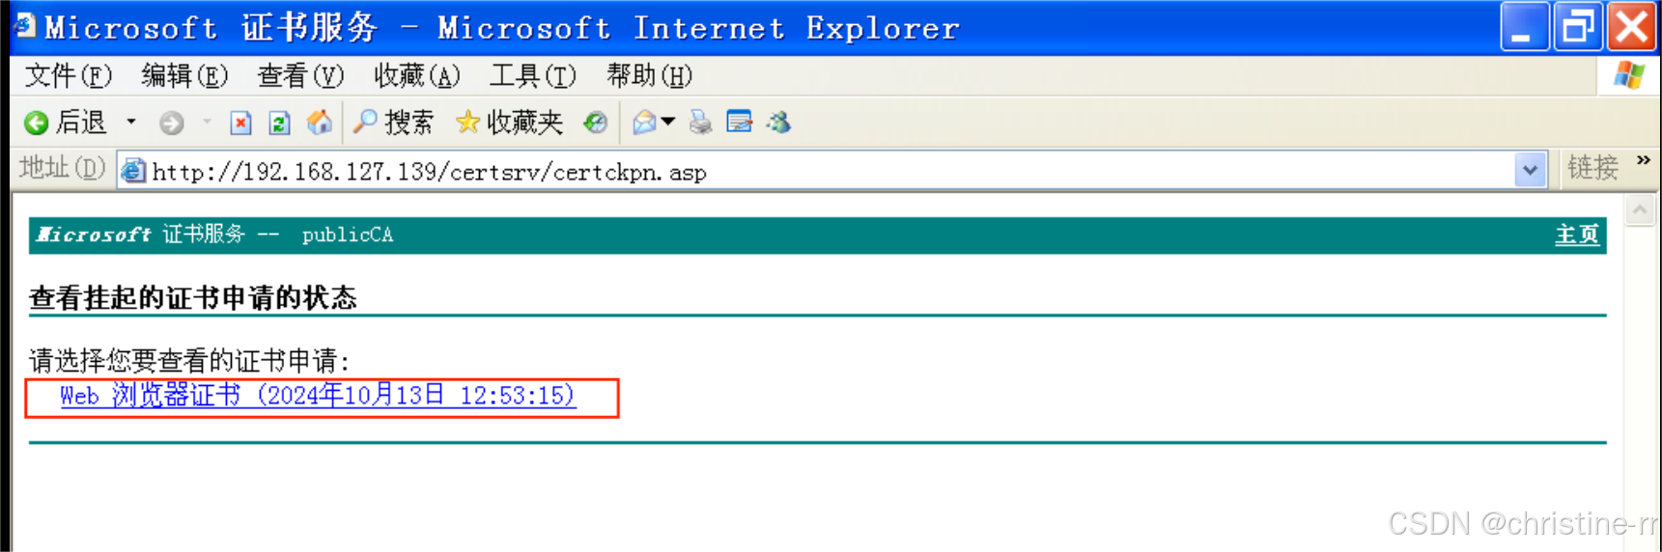Click the 请选择您要查看的证书申请 text

[x=189, y=361]
